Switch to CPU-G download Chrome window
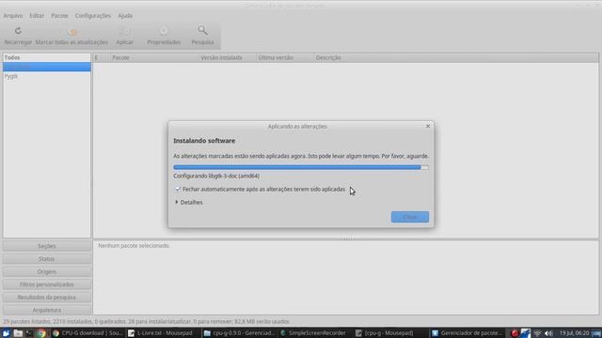This screenshot has height=338, width=602. point(87,333)
